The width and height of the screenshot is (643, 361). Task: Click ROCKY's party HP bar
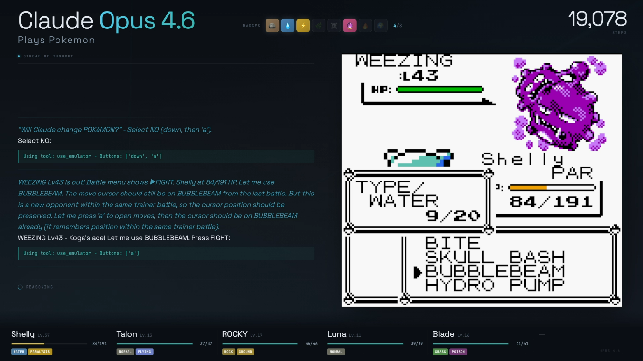click(x=260, y=344)
